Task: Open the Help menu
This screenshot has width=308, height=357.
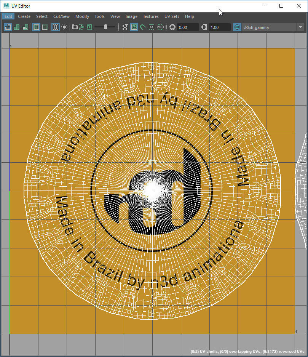Action: point(190,16)
